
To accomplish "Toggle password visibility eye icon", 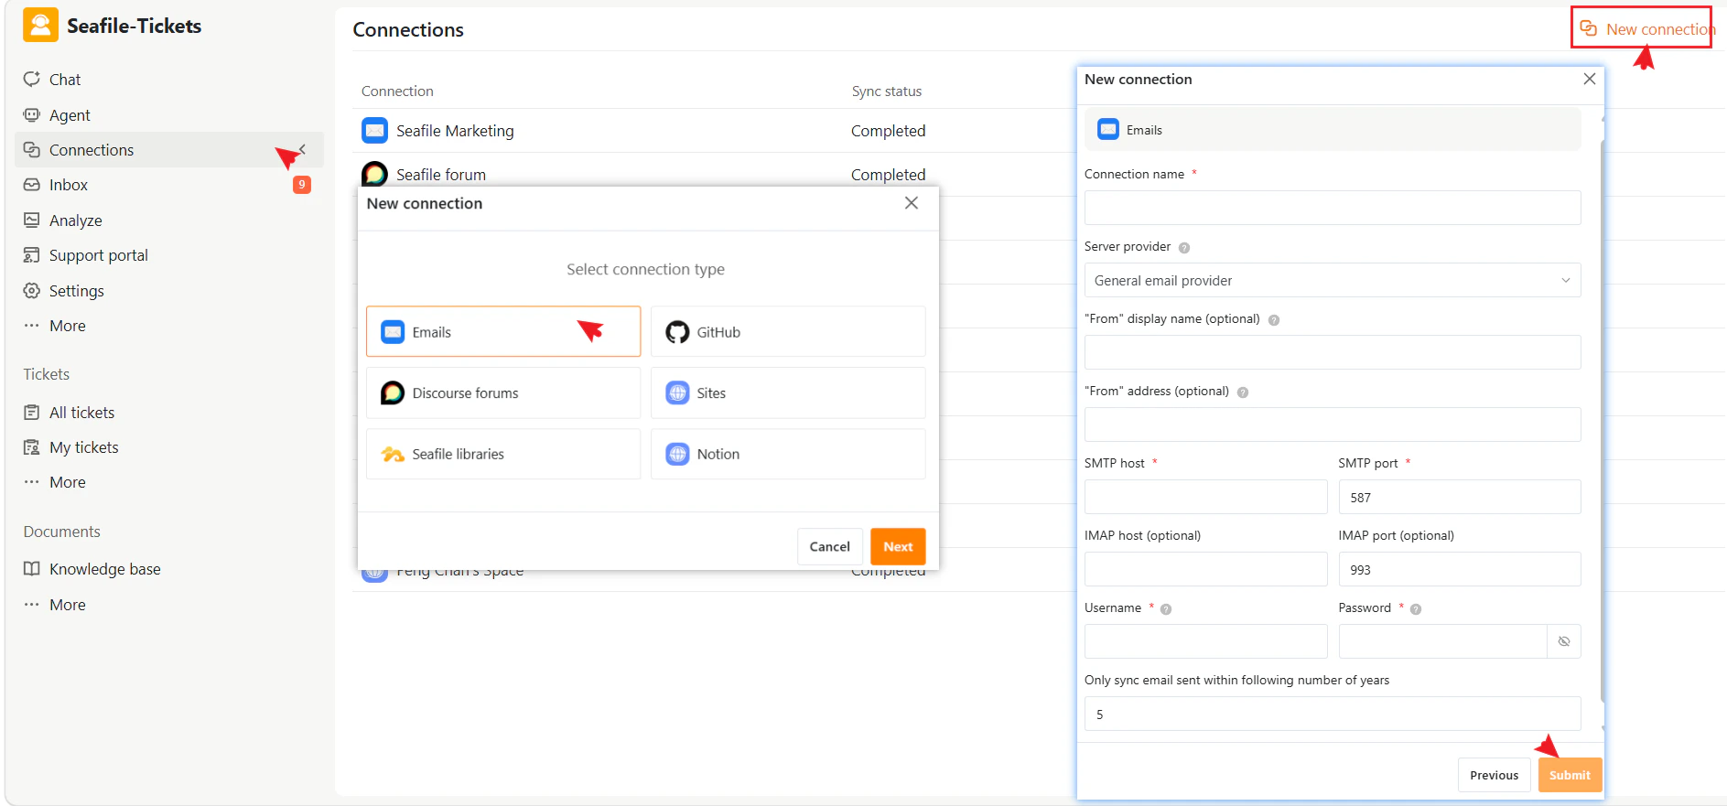I will (1564, 641).
